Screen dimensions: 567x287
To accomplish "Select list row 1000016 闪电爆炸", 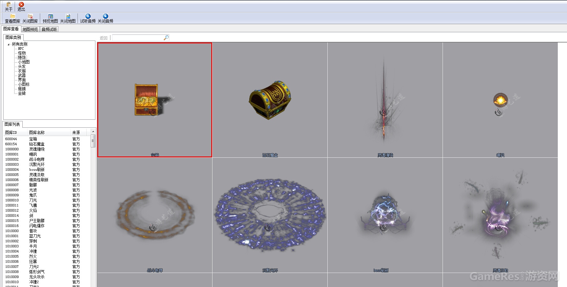I will [x=47, y=226].
